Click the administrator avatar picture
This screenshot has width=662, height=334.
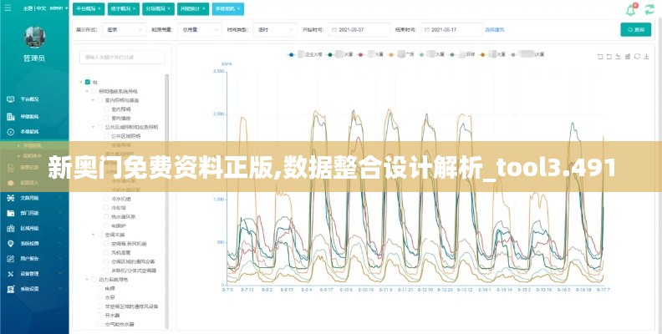pos(34,37)
